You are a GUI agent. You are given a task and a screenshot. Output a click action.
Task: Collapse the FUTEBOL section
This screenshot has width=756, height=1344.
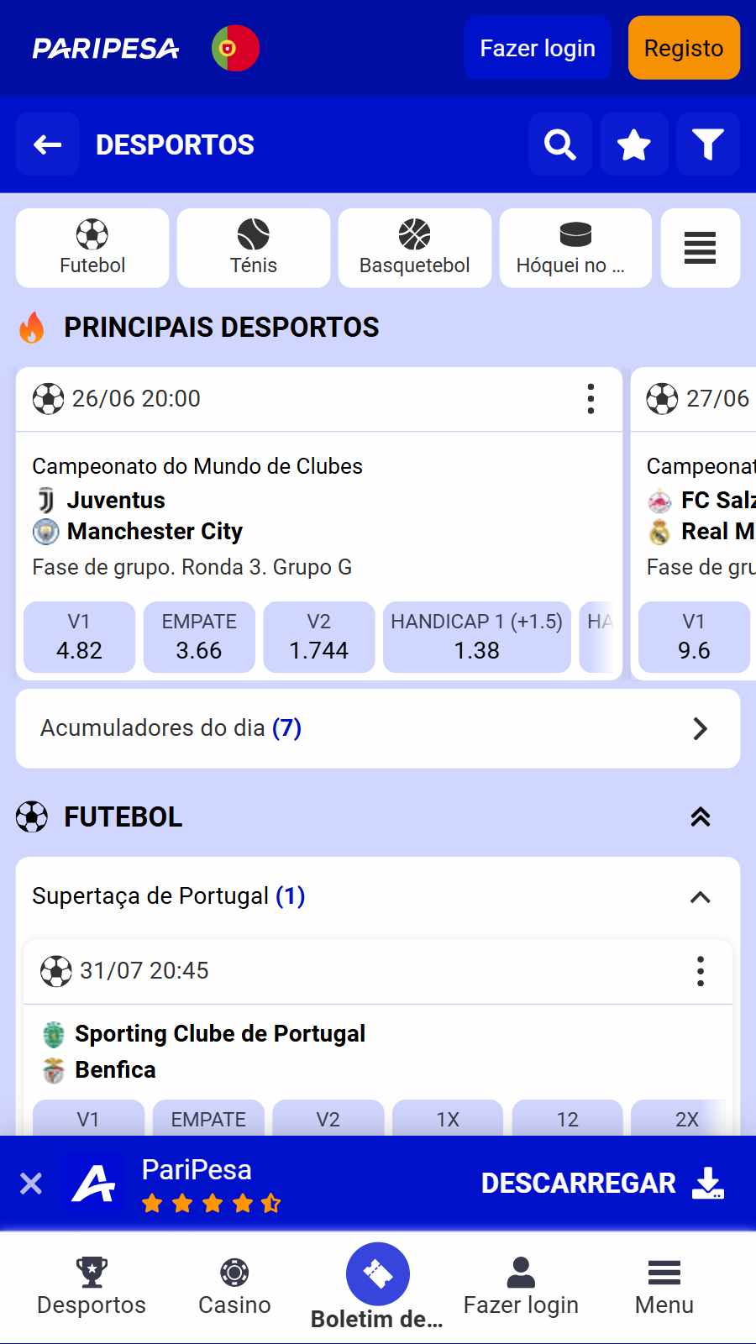pyautogui.click(x=700, y=816)
